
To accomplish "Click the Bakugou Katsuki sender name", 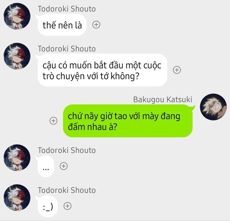I will 163,100.
